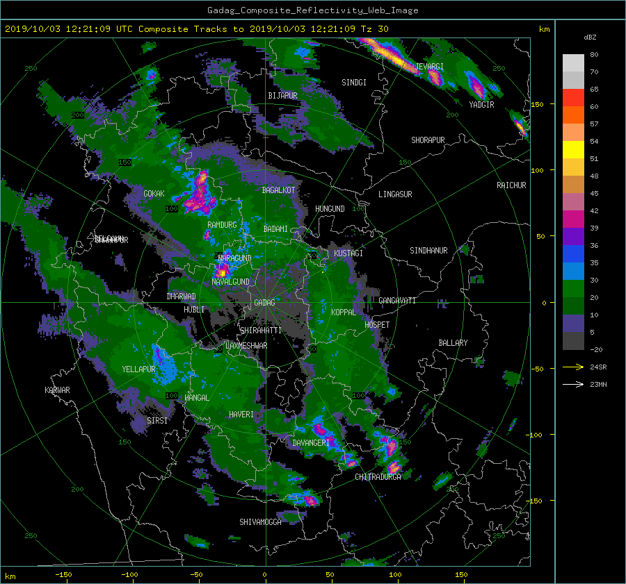Click the red 60 dBZ legend swatch

point(573,98)
